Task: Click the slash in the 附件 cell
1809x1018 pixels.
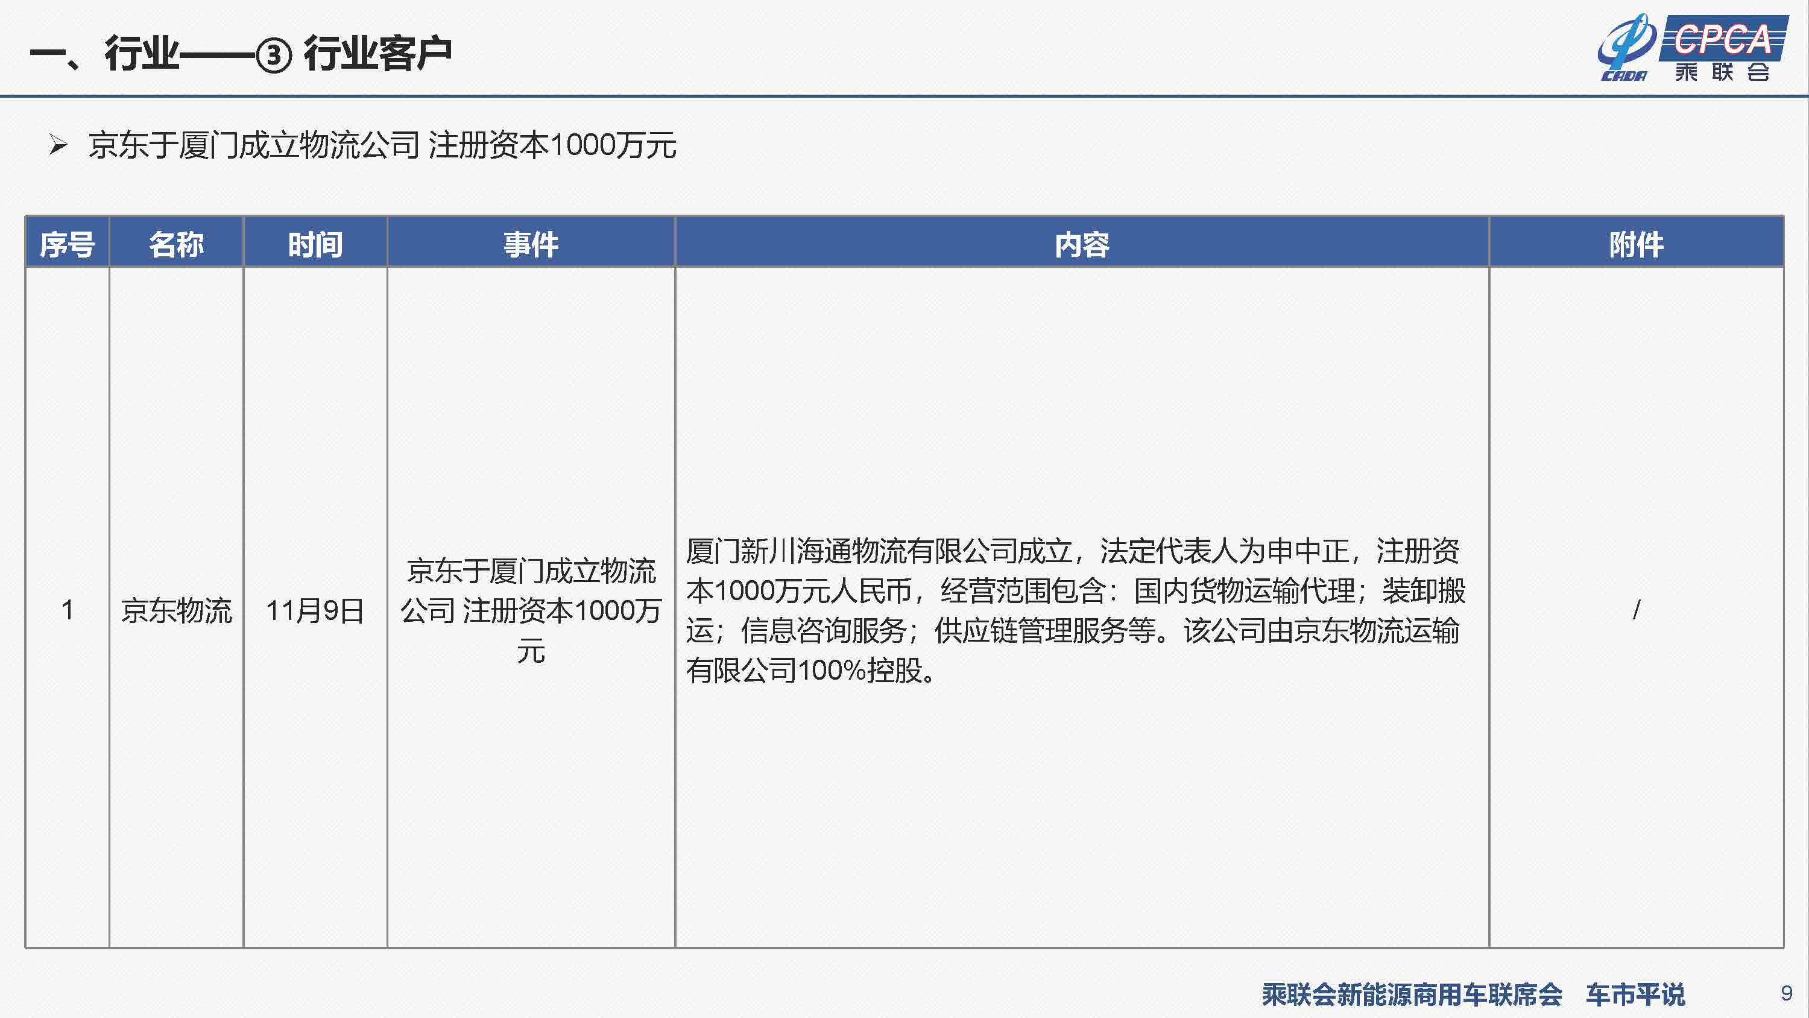Action: pos(1637,609)
